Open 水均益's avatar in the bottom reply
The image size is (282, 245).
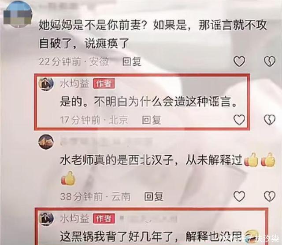point(46,219)
